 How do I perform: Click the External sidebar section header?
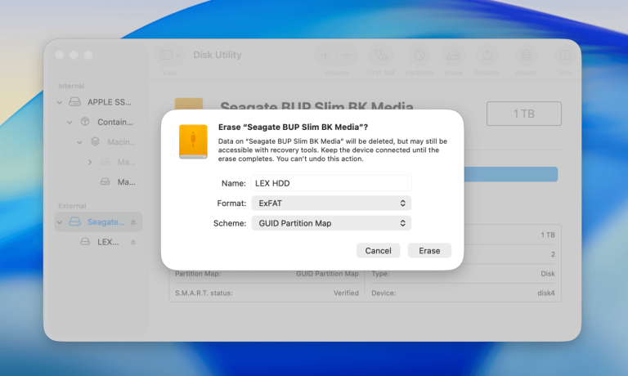72,206
